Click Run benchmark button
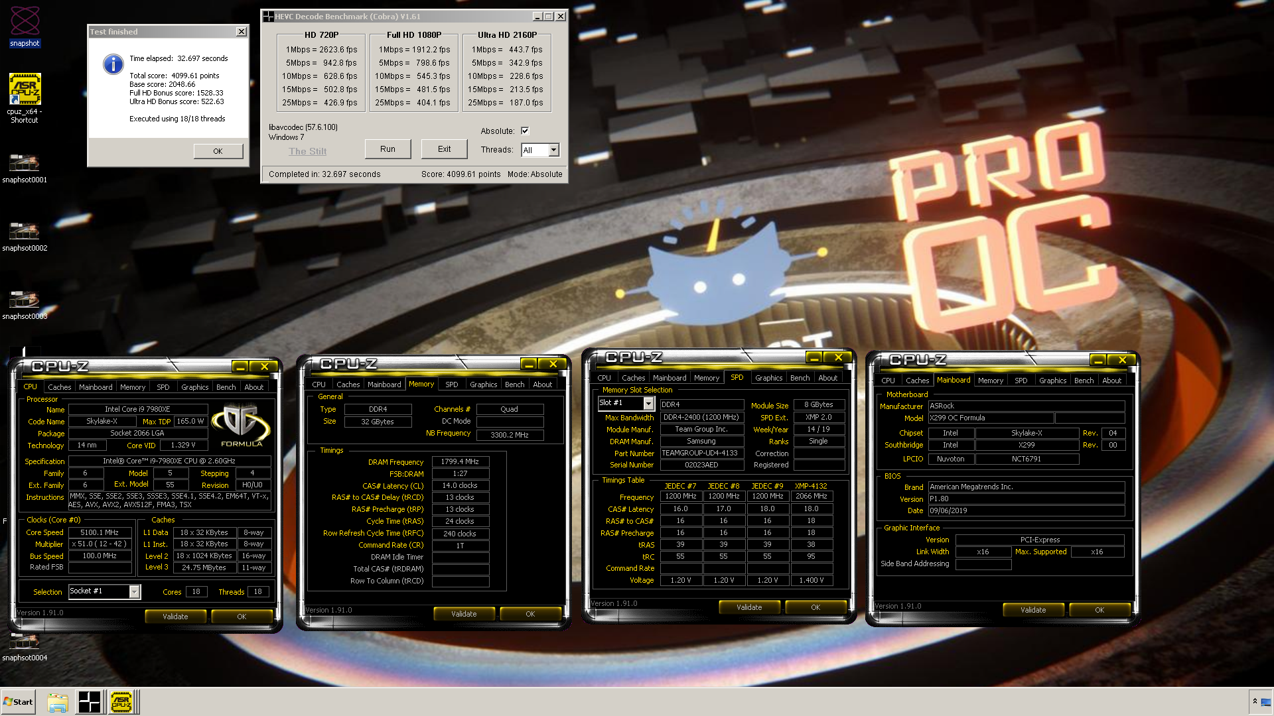This screenshot has width=1274, height=716. click(388, 149)
